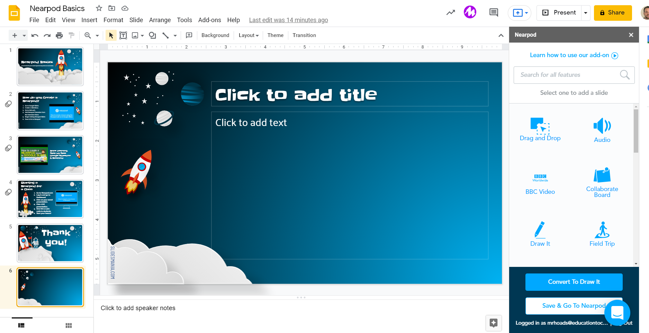The image size is (649, 333).
Task: Add a Field Trip activity
Action: click(602, 234)
